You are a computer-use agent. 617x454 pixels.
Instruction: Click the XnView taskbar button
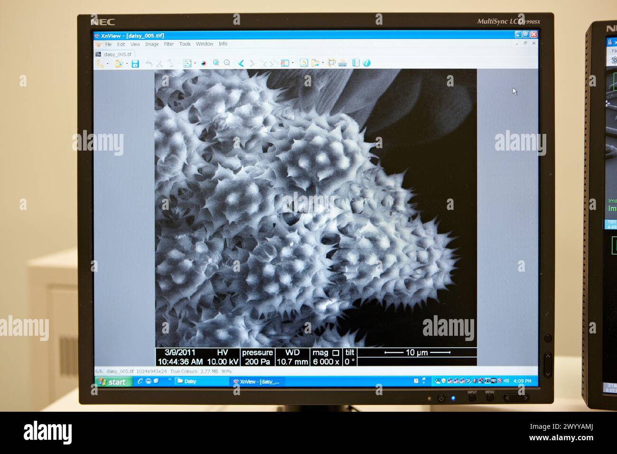pos(258,381)
